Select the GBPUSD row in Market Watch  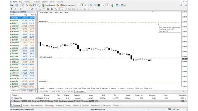(22, 54)
